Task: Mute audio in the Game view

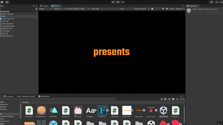Action: 163,9
